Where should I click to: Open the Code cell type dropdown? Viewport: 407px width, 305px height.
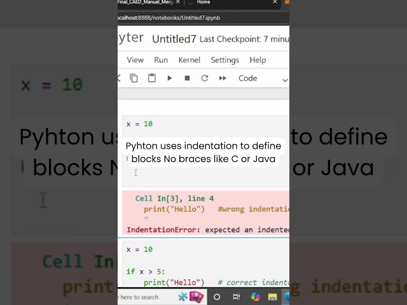pos(263,78)
